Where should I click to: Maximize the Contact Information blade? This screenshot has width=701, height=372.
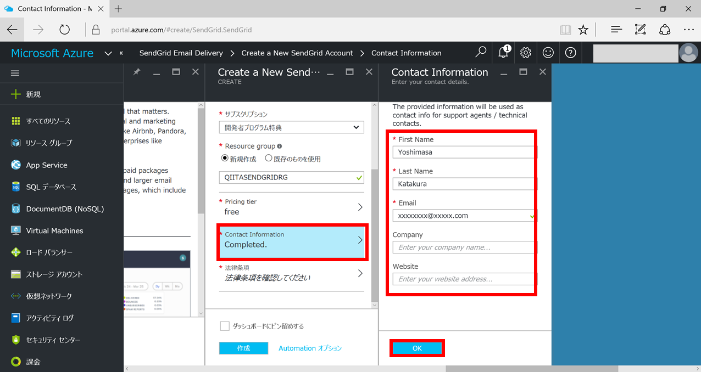[524, 72]
